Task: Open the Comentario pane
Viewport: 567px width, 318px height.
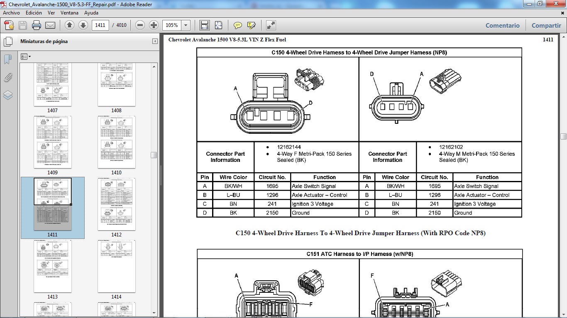Action: pos(503,25)
